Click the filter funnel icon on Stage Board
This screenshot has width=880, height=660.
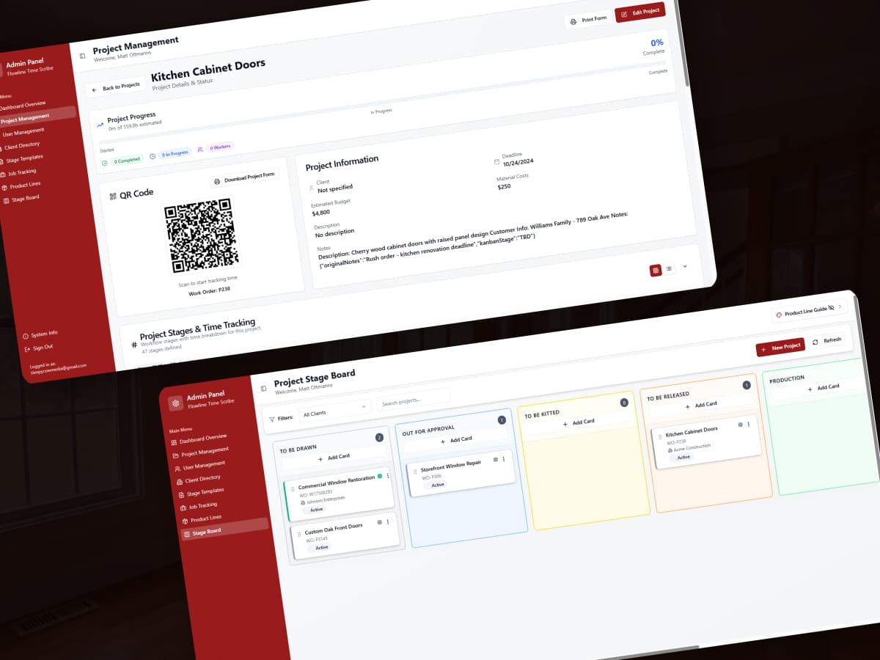tap(271, 418)
